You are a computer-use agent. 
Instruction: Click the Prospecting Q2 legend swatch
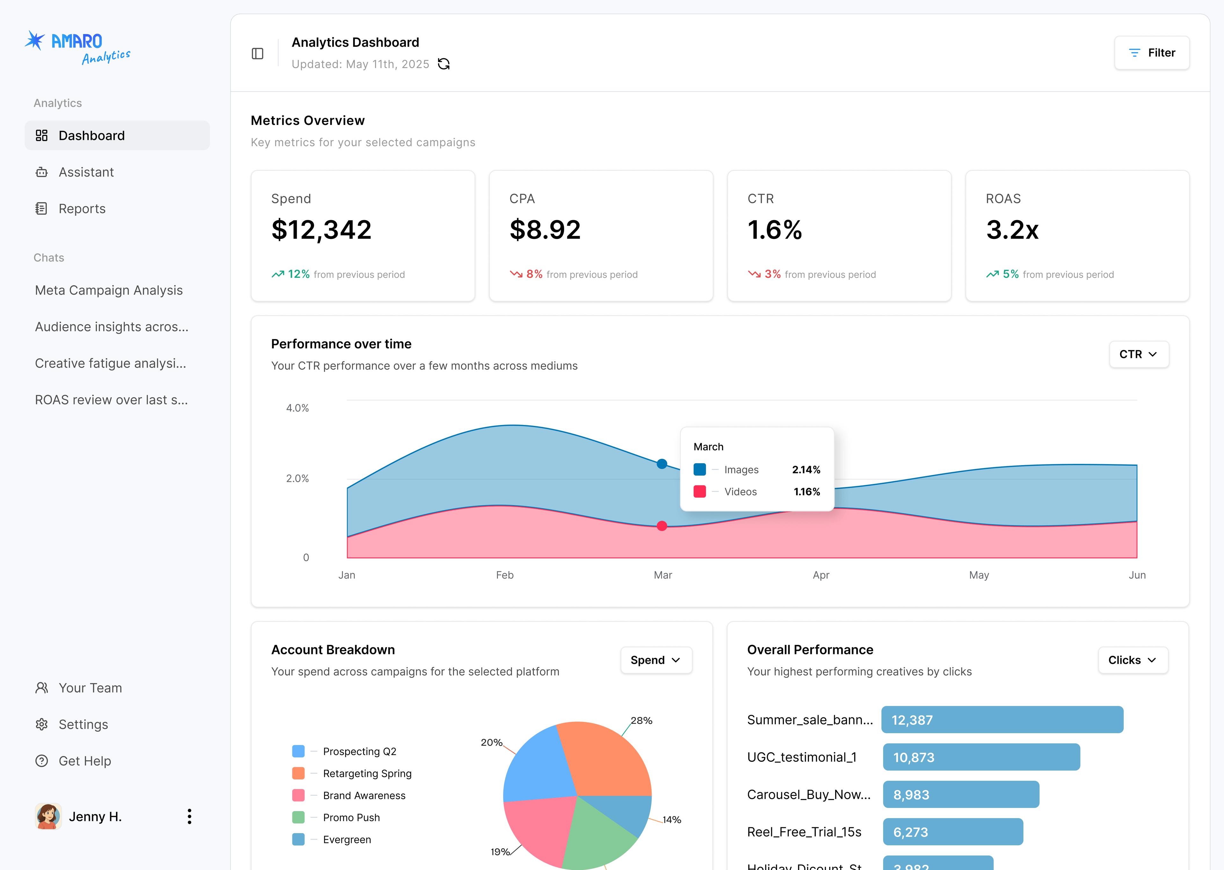tap(298, 751)
